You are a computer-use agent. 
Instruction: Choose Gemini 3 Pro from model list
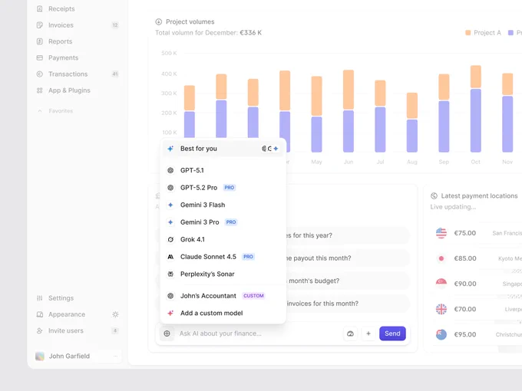pyautogui.click(x=223, y=222)
